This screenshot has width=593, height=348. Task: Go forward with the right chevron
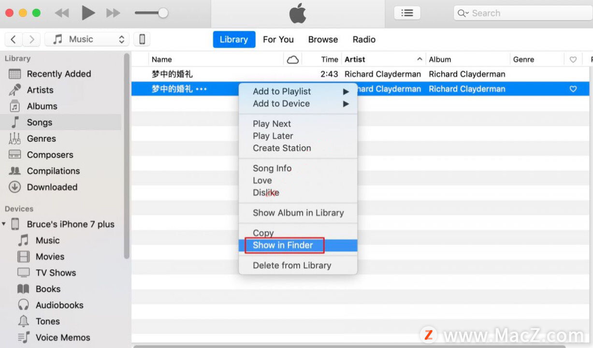pyautogui.click(x=31, y=39)
